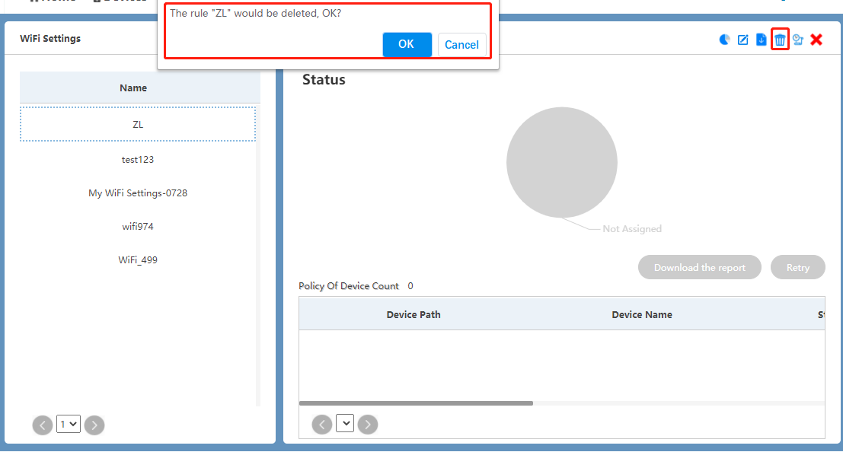Select test123 in the name list

pyautogui.click(x=138, y=160)
